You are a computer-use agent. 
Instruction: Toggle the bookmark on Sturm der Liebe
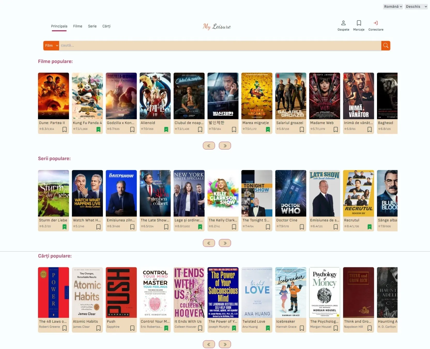click(x=65, y=227)
